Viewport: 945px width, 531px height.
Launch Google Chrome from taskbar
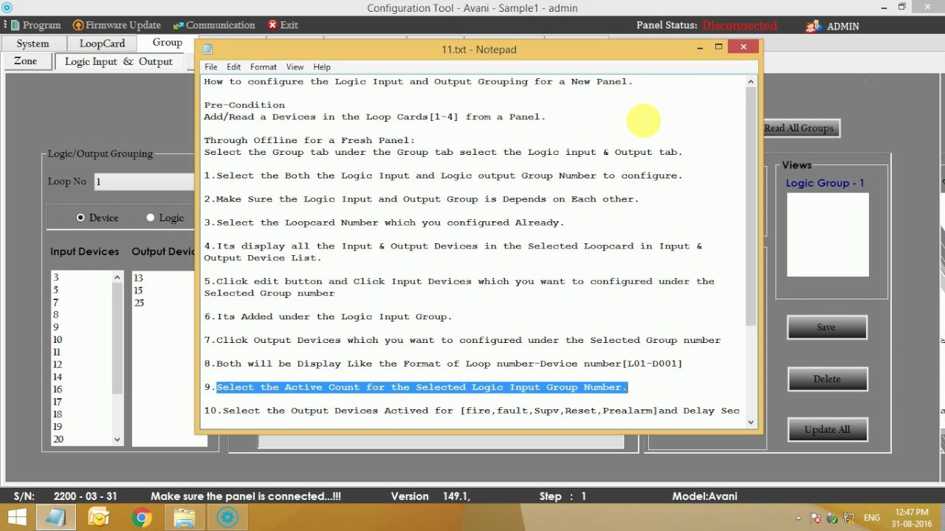pyautogui.click(x=142, y=517)
